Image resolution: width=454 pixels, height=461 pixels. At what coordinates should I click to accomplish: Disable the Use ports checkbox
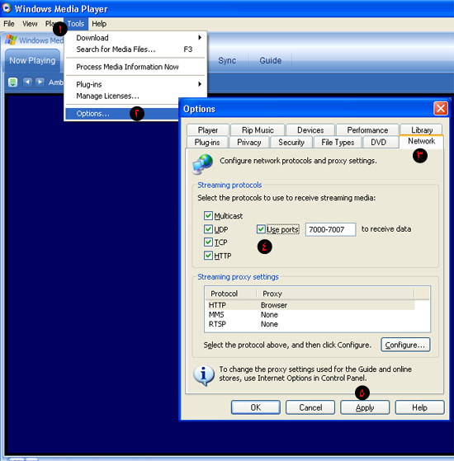point(261,229)
